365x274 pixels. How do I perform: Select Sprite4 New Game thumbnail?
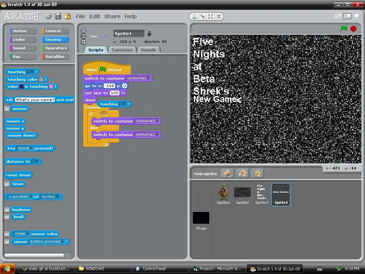coord(281,194)
